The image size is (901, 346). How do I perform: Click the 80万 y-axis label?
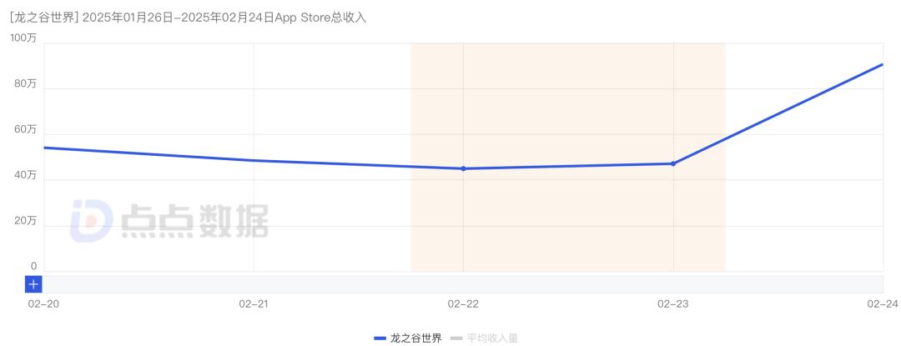25,83
